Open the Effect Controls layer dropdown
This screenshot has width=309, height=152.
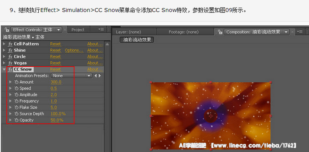[36, 30]
